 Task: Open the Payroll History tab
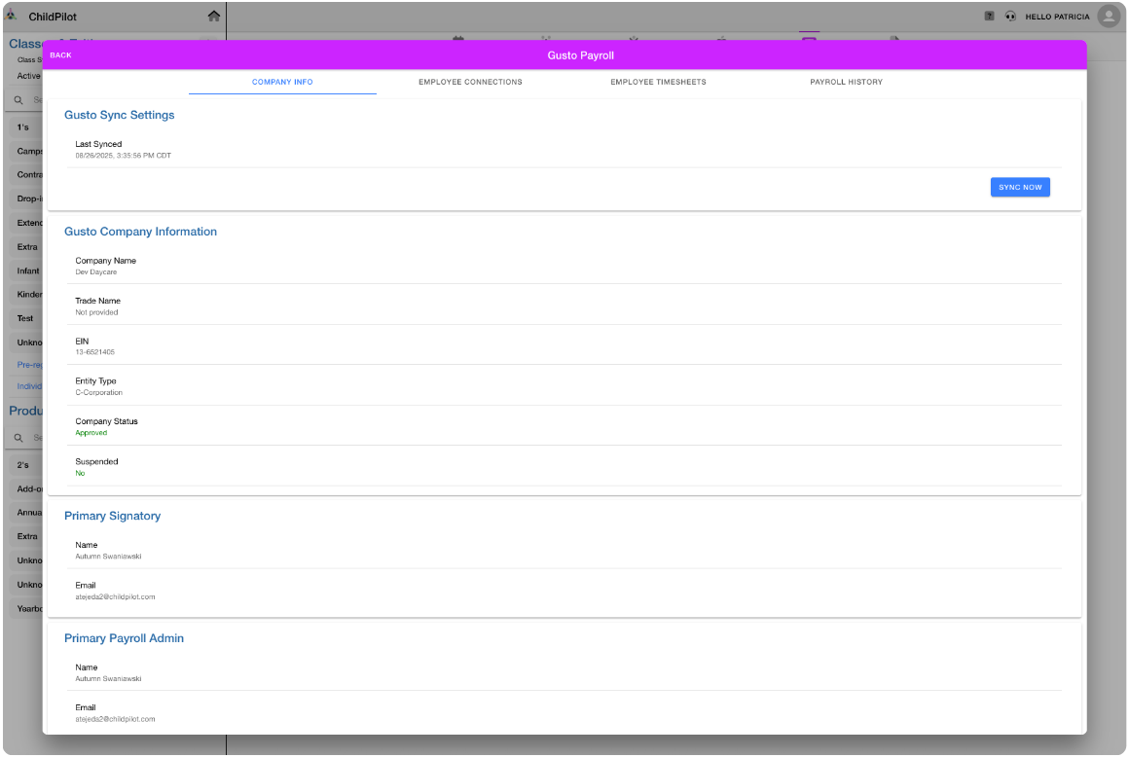[x=846, y=82]
